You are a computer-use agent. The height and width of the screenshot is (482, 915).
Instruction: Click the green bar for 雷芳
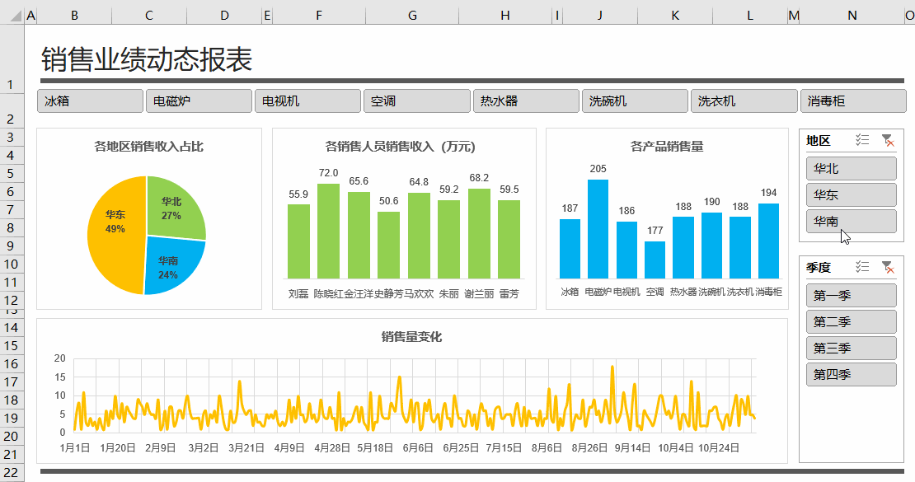[x=509, y=239]
